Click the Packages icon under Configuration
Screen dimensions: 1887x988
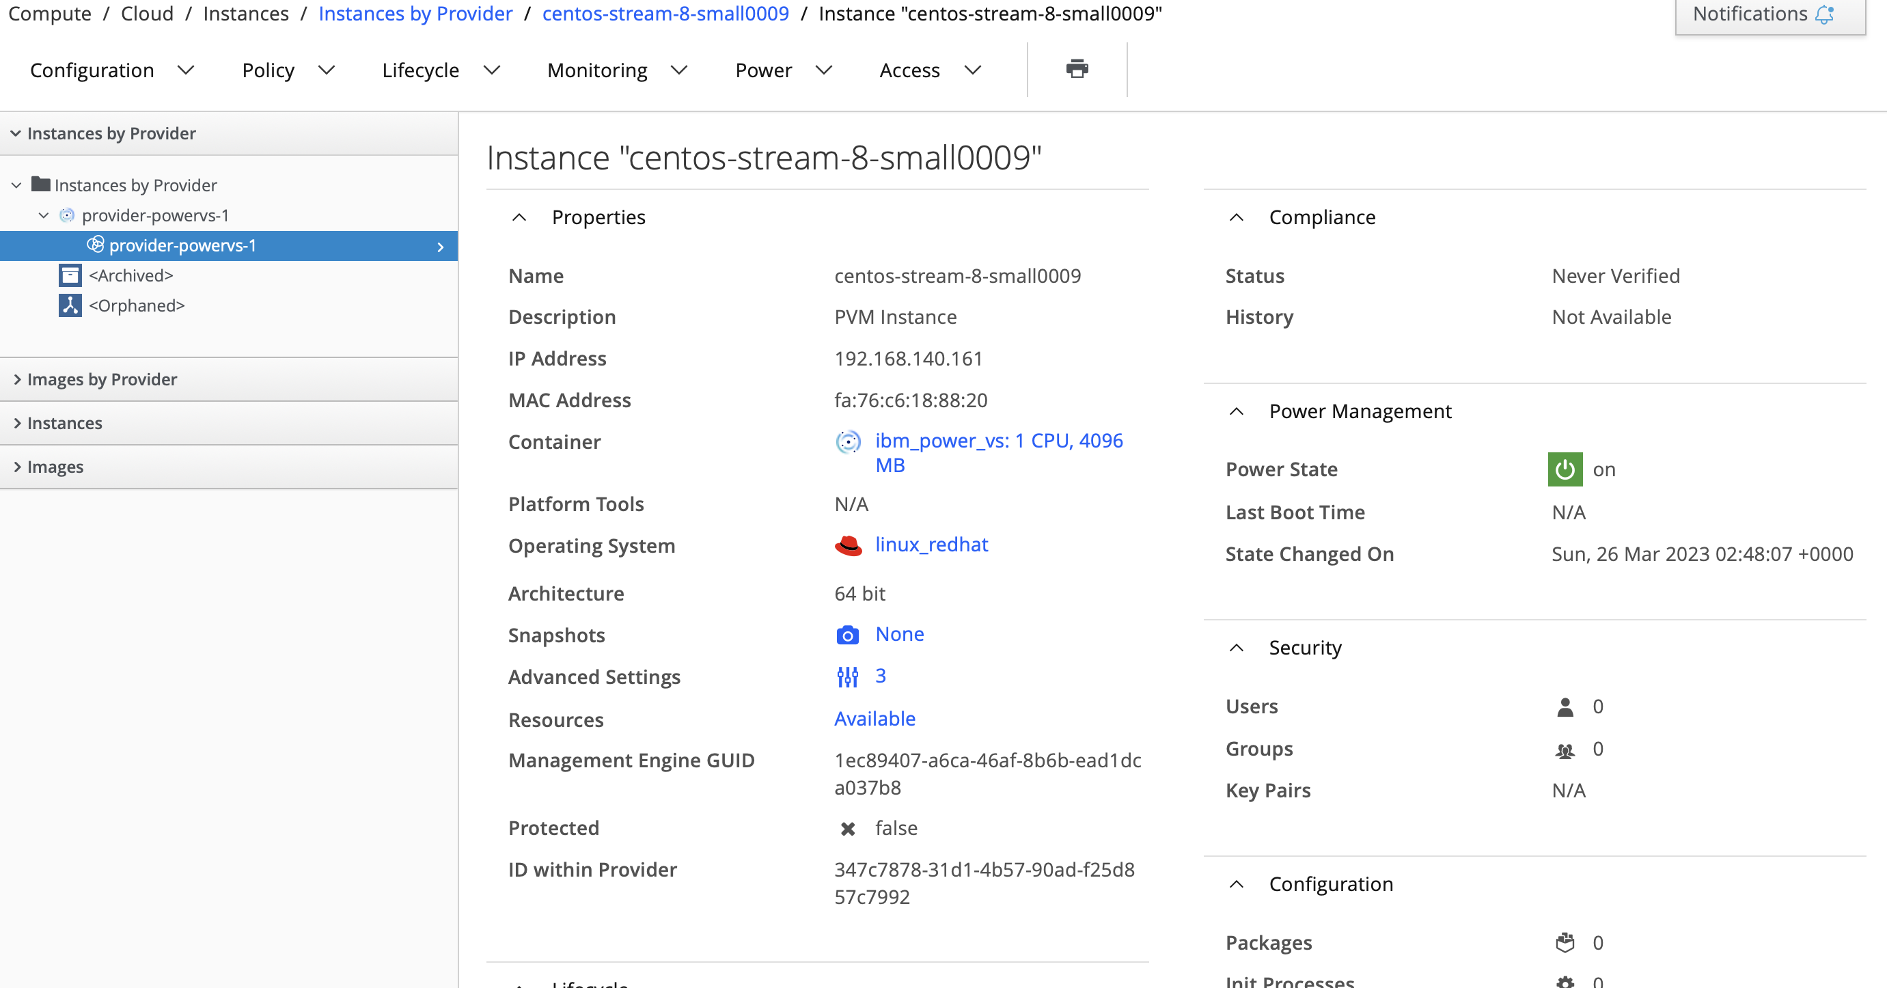[x=1565, y=943]
